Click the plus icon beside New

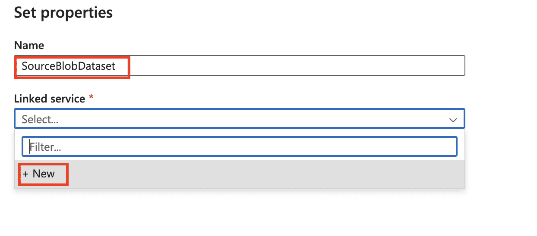click(25, 174)
